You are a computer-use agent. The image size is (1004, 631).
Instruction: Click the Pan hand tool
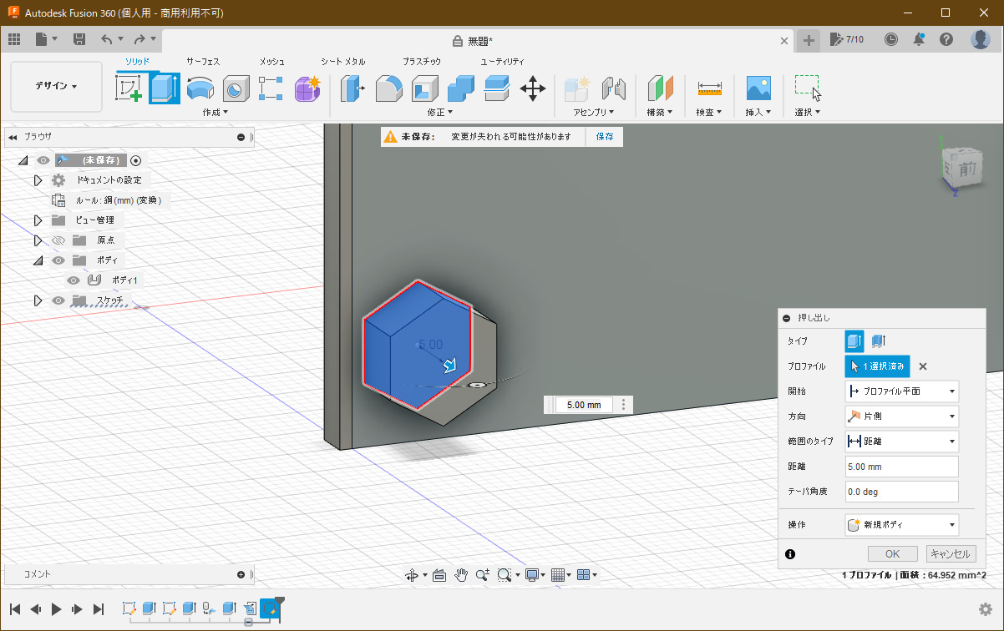460,575
